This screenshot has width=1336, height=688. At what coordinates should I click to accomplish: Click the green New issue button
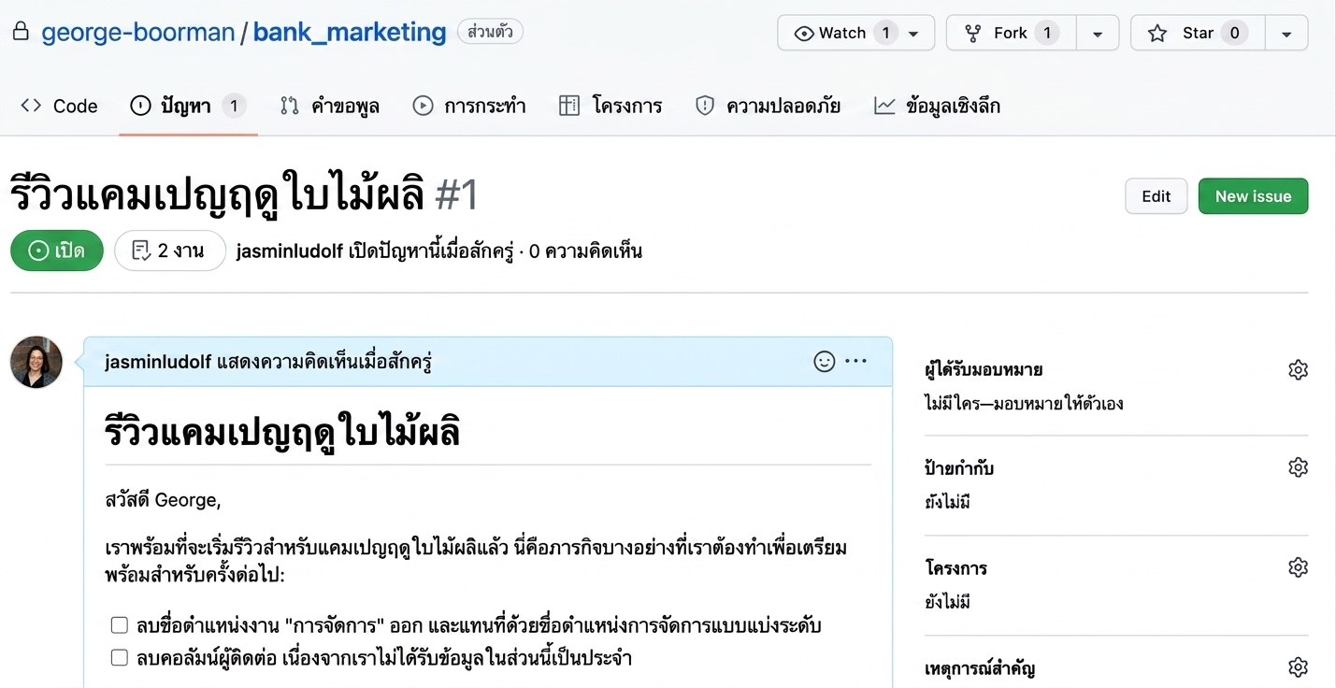1253,196
